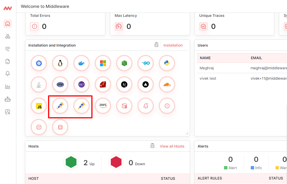Delete the Installation and Integration widget

coord(156,45)
